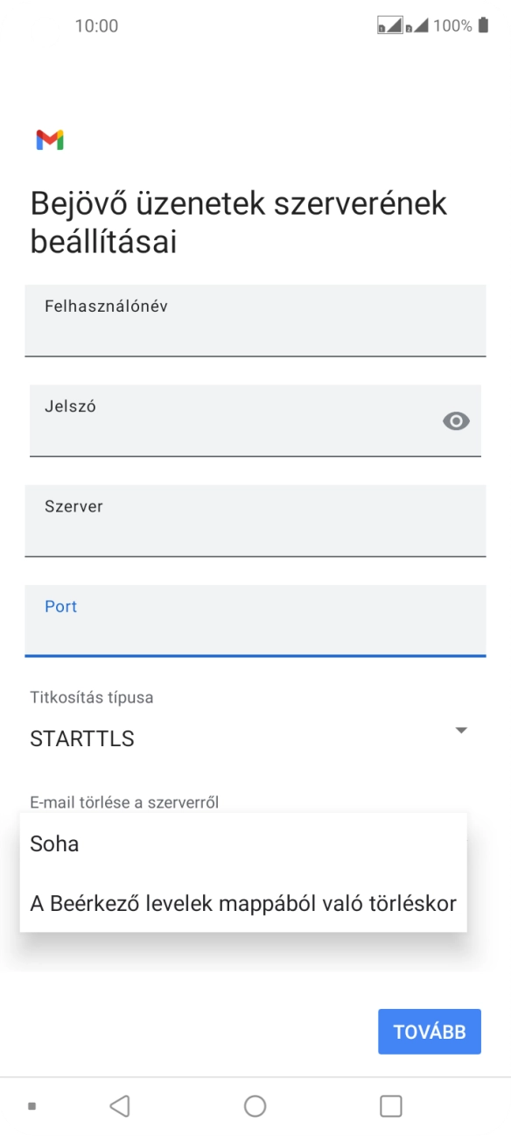Click the Szerver text field
The width and height of the screenshot is (511, 1136).
(x=255, y=520)
